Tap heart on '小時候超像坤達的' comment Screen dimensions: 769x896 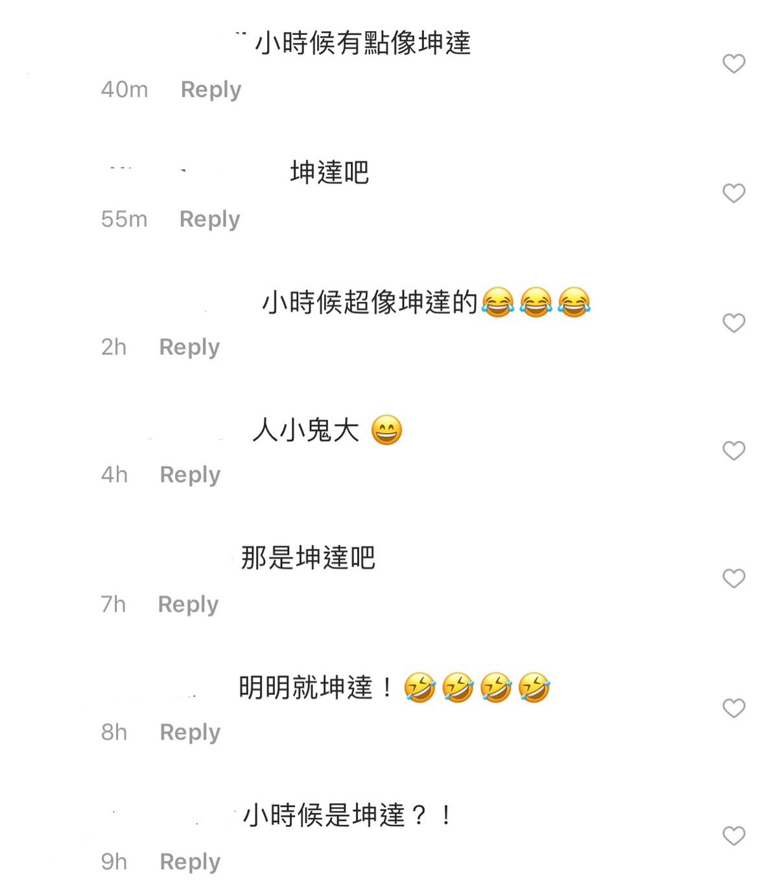coord(733,323)
